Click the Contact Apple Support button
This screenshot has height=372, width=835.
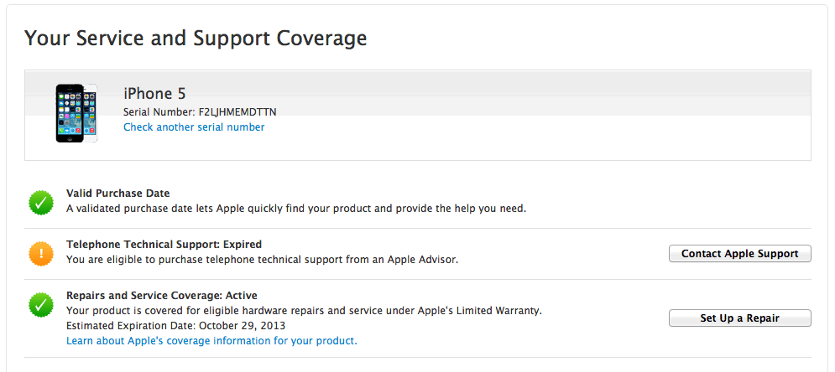coord(739,254)
